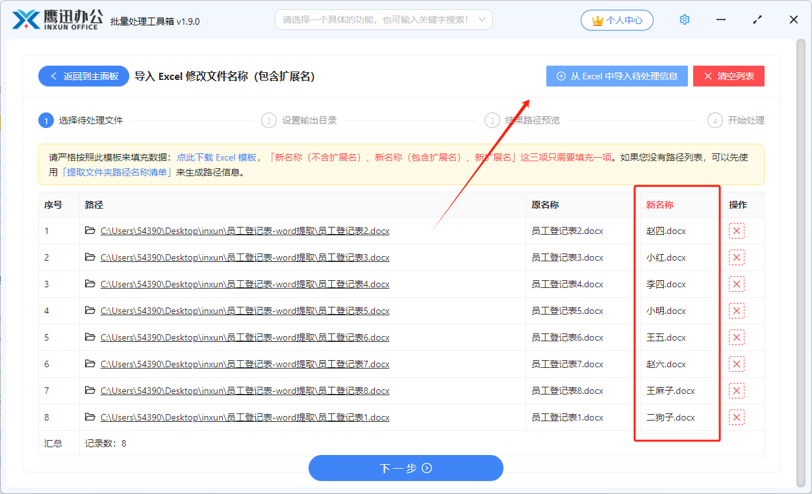
Task: Open folder icon for 员工登记表1.docx path
Action: tap(90, 417)
